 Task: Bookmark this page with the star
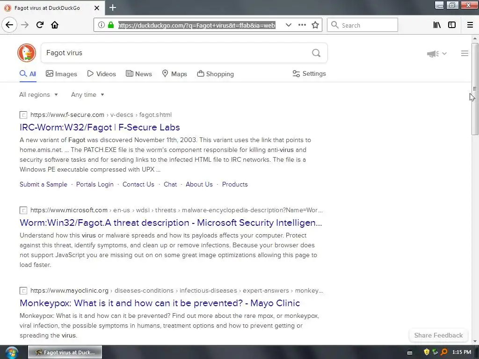pyautogui.click(x=315, y=25)
